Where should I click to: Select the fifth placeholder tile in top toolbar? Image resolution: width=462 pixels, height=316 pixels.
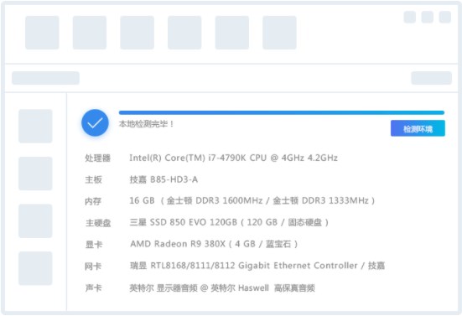click(232, 33)
